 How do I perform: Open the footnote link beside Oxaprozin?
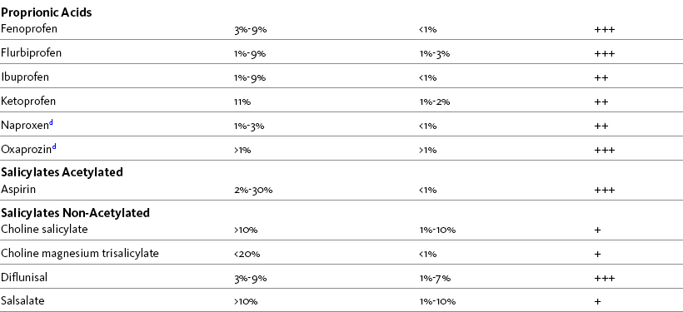pos(54,147)
